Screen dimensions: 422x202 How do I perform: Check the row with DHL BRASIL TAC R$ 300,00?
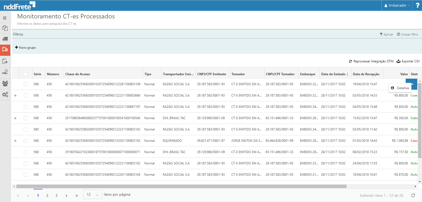(x=26, y=118)
